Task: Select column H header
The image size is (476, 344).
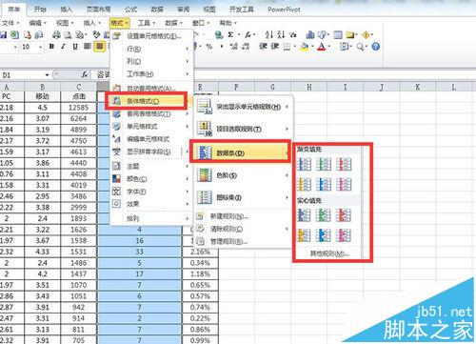Action: click(x=309, y=87)
